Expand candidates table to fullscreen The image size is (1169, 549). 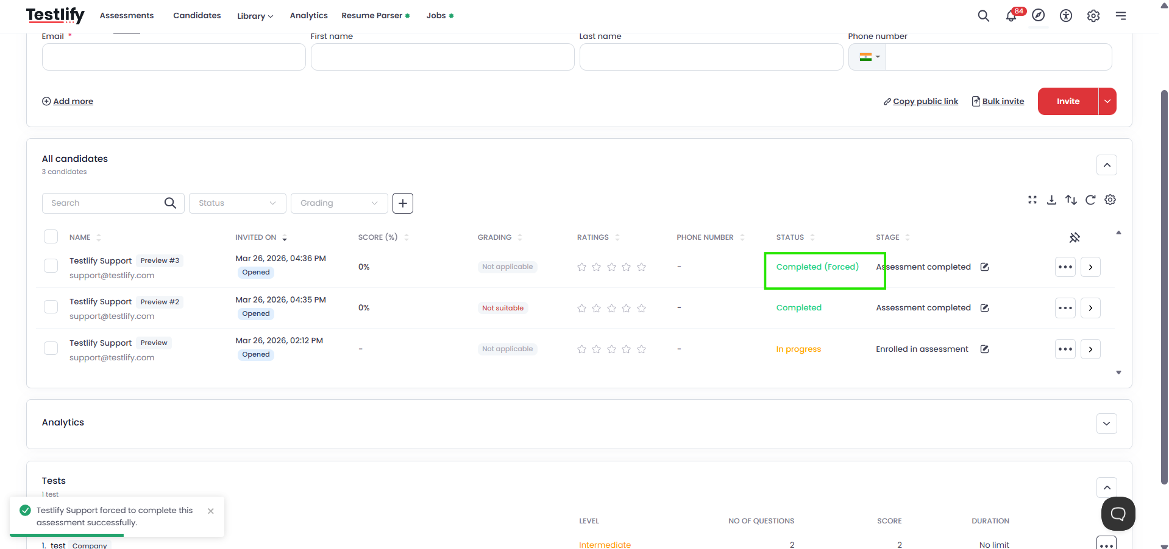pyautogui.click(x=1032, y=200)
